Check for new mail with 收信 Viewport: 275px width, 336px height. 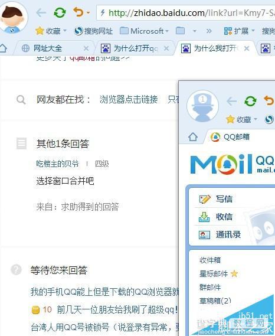click(215, 217)
